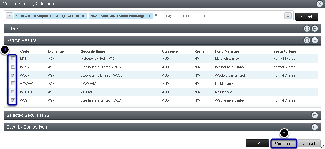Sort by the Rec'n column header
Screen dimensions: 325x149
coord(199,51)
